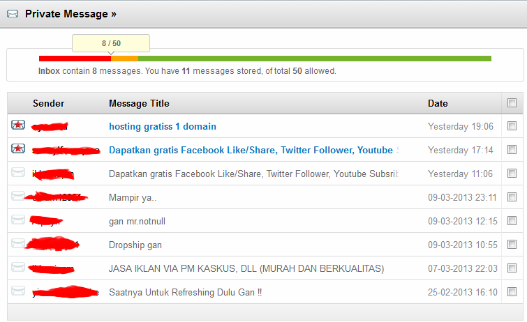Image resolution: width=527 pixels, height=322 pixels.
Task: Open JASA IKLAN VIA PM KASKUS message
Action: [x=246, y=268]
